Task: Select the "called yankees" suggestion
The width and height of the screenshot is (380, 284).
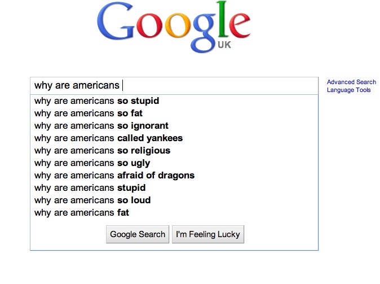Action: (108, 138)
